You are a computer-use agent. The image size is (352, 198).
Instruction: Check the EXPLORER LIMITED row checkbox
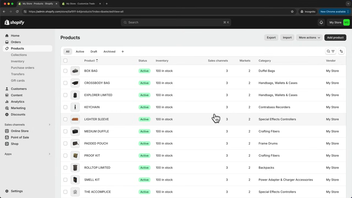(65, 95)
